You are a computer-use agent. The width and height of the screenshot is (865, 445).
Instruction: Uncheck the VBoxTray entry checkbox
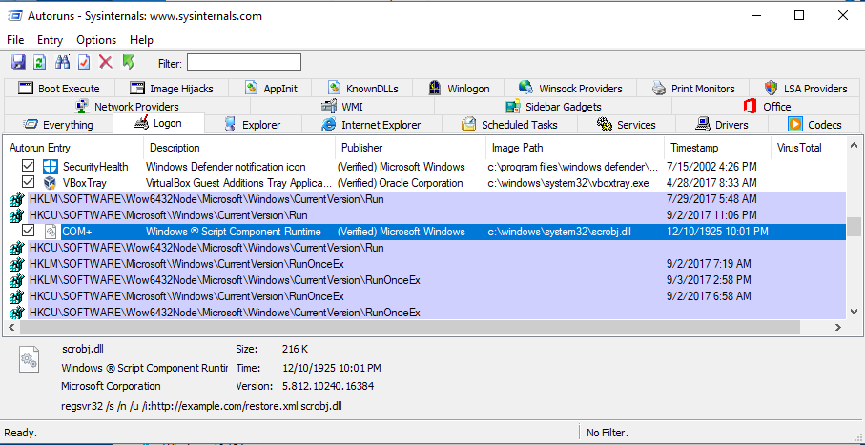click(28, 182)
